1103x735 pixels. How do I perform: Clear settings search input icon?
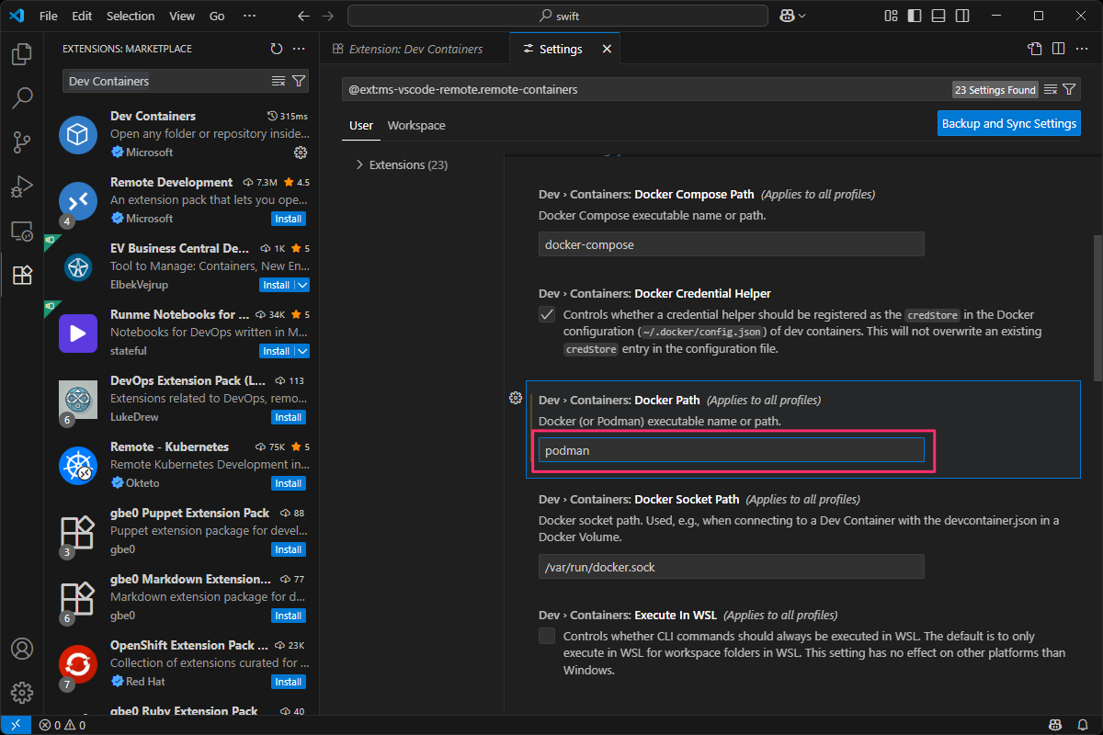tap(1051, 89)
